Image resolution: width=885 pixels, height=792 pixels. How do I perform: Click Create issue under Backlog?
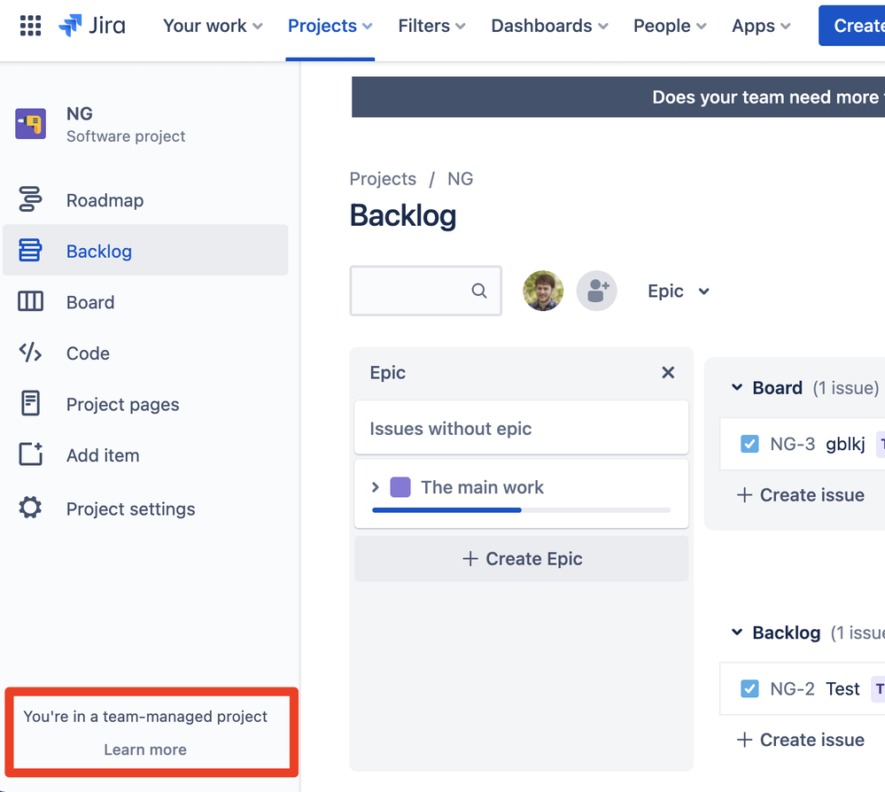click(x=800, y=740)
